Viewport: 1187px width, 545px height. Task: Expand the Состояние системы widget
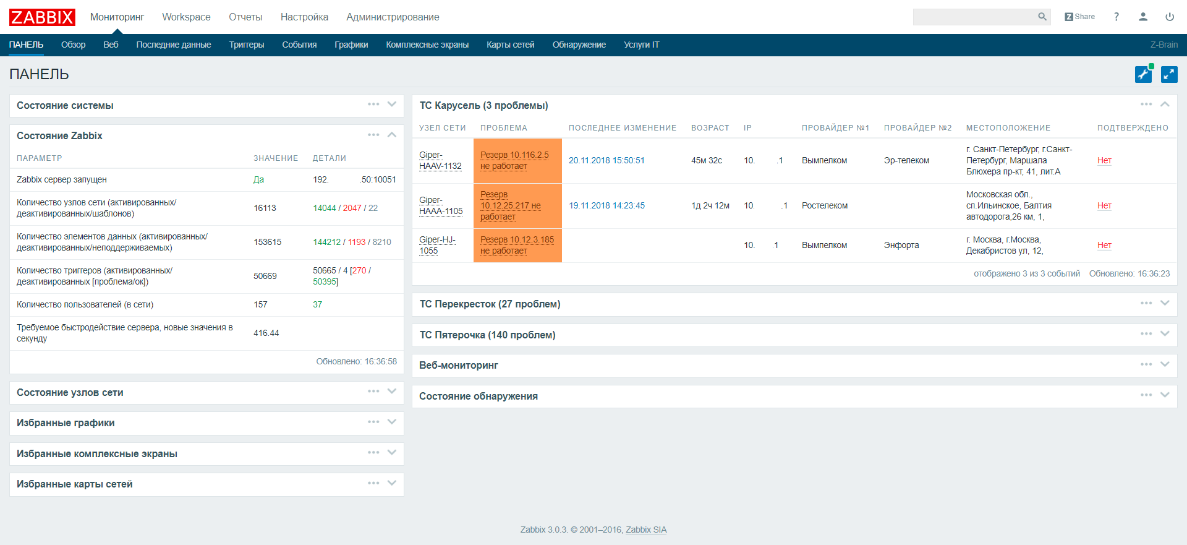pyautogui.click(x=392, y=104)
